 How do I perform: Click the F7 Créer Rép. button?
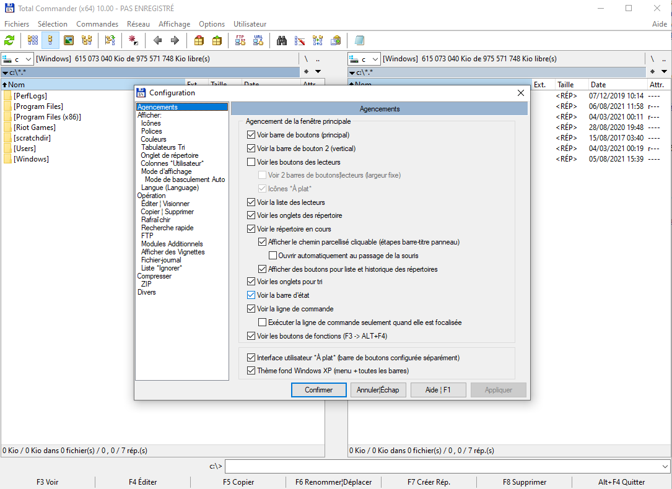429,482
